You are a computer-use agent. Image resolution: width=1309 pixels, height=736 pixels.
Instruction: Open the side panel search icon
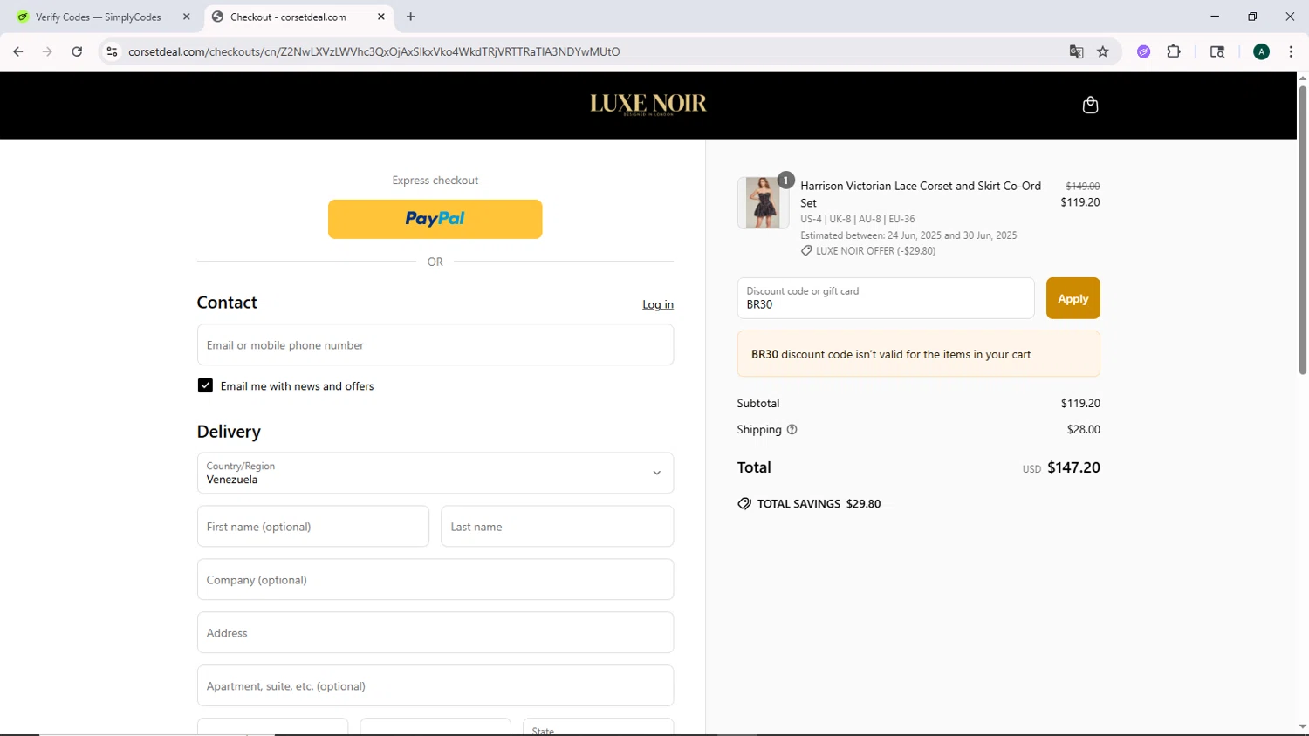tap(1217, 51)
